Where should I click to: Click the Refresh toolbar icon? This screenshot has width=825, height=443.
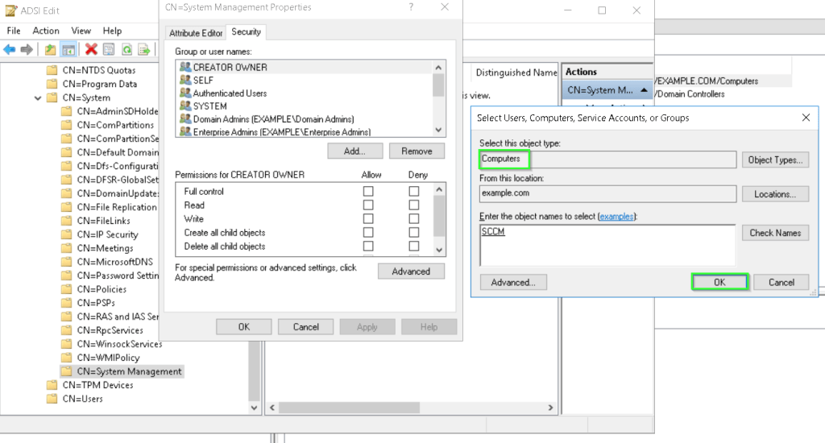[x=126, y=50]
